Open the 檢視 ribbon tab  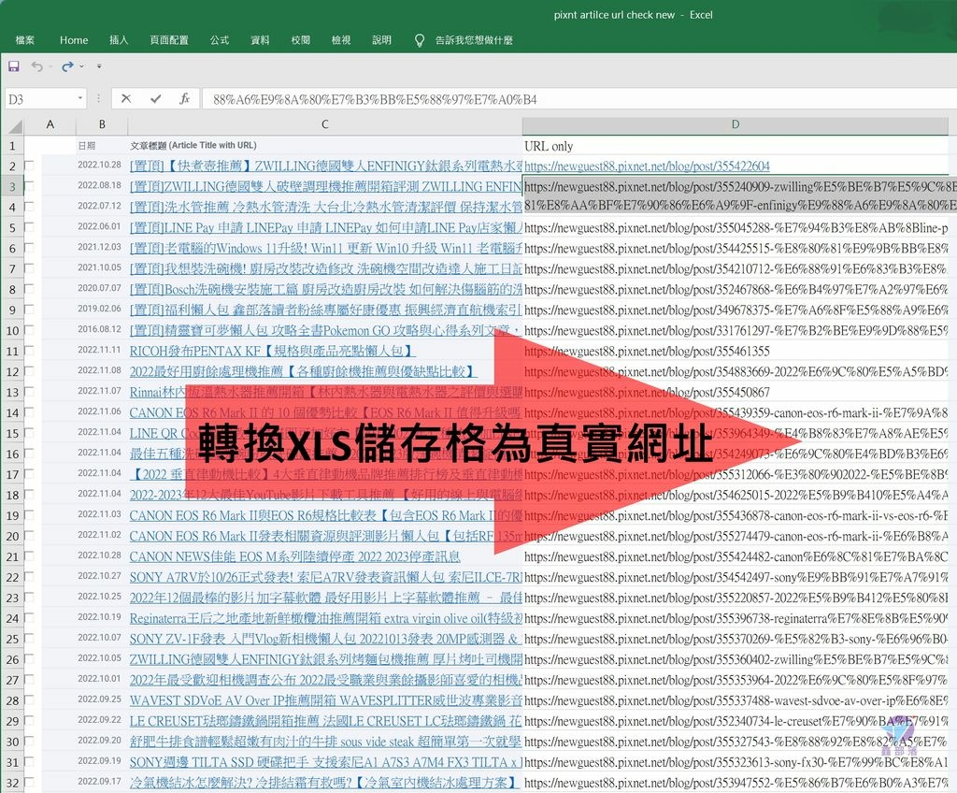(341, 40)
